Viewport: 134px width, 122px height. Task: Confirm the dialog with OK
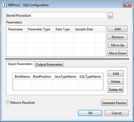90,113
